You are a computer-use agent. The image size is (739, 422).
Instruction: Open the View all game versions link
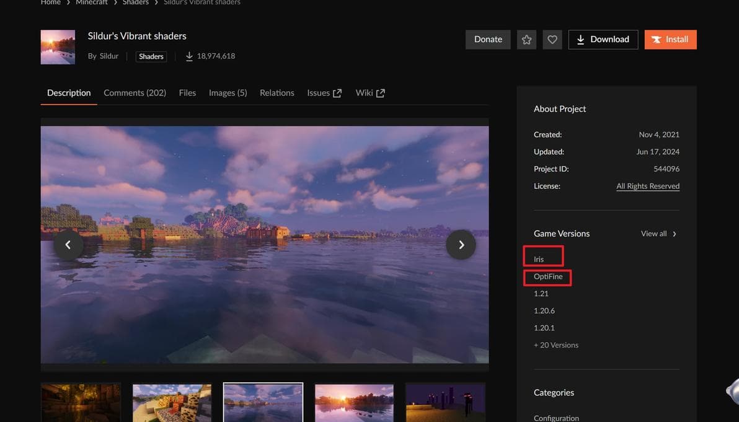click(x=659, y=234)
